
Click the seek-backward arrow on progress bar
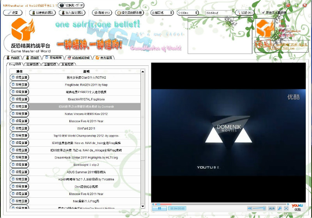coord(153,204)
